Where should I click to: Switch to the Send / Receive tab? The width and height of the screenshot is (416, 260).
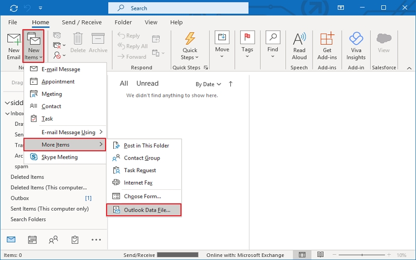click(x=82, y=22)
